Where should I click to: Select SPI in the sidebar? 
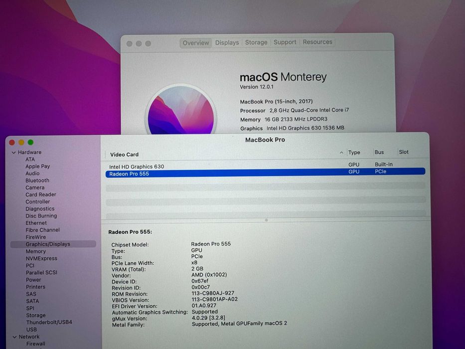pyautogui.click(x=30, y=308)
